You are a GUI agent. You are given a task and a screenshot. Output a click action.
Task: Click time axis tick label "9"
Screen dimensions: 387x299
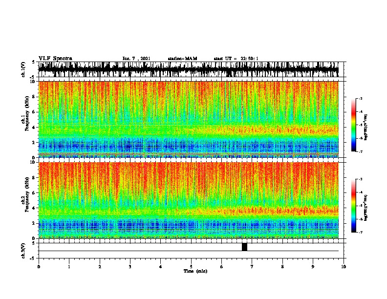[313, 267]
